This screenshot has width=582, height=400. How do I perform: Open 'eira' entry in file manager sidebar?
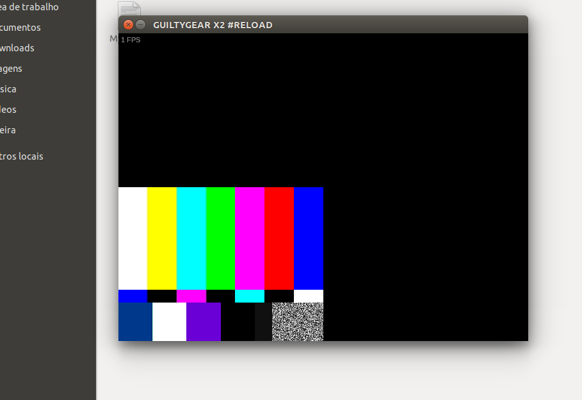[8, 130]
